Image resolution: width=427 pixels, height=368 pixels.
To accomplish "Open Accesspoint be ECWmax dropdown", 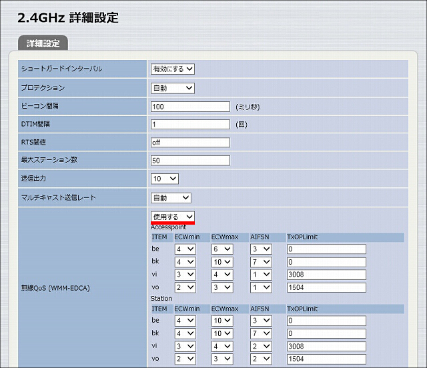I will click(222, 249).
